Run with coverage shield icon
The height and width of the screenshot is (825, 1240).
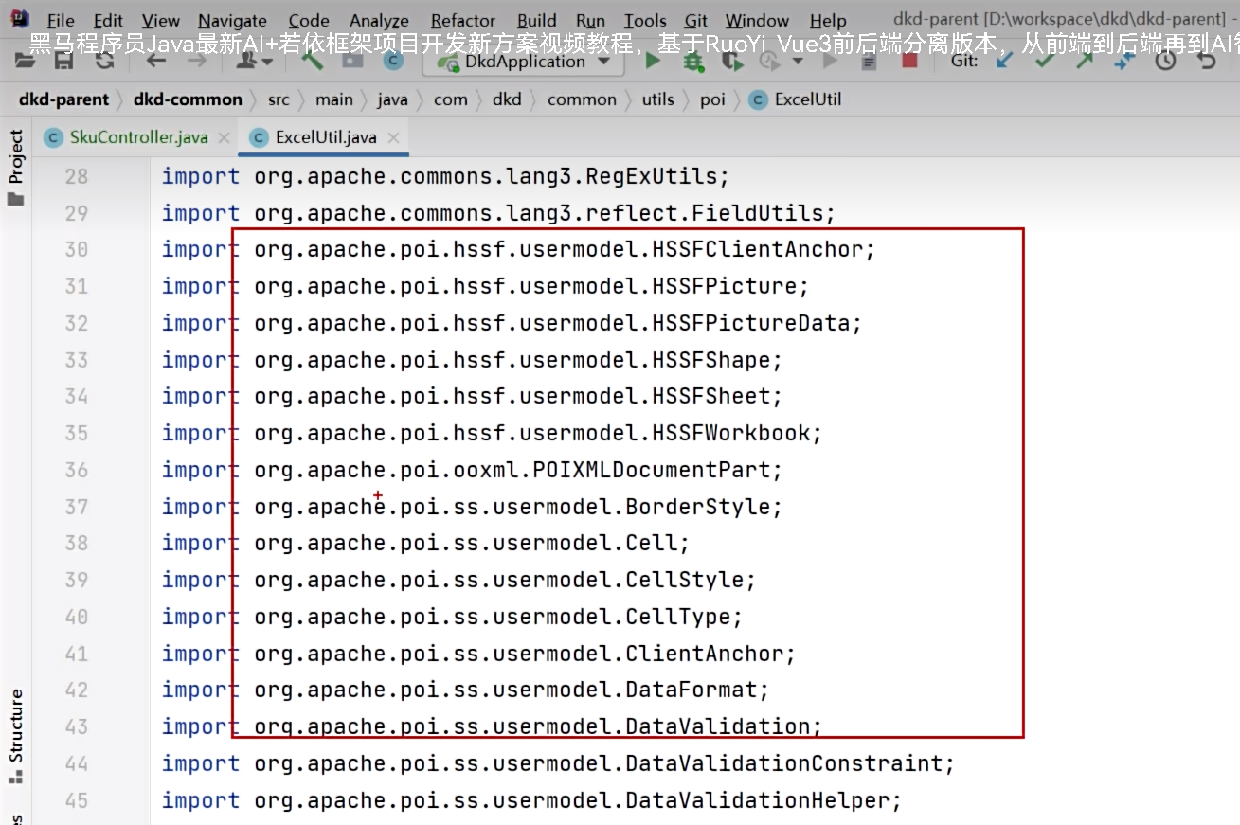click(732, 62)
